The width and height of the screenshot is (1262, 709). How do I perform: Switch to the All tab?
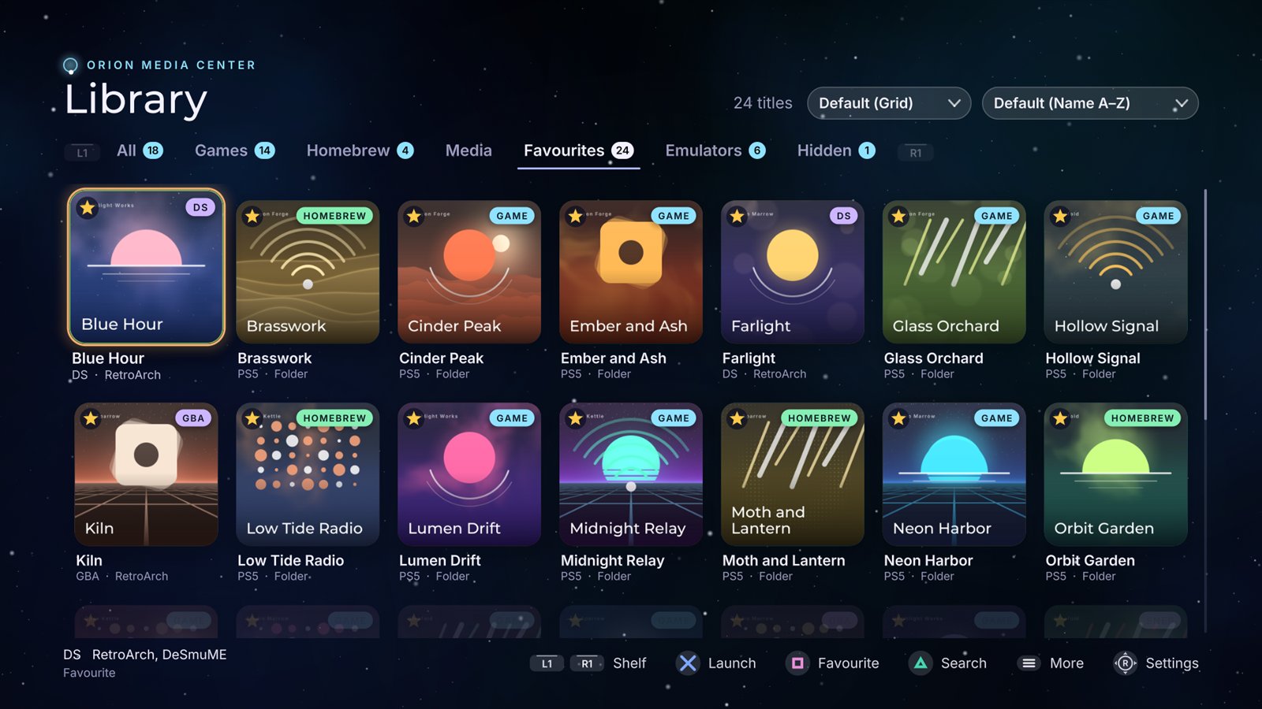point(140,150)
